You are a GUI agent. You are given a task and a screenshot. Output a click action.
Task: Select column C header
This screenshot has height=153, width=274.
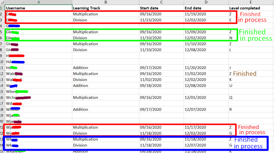(x=161, y=2)
